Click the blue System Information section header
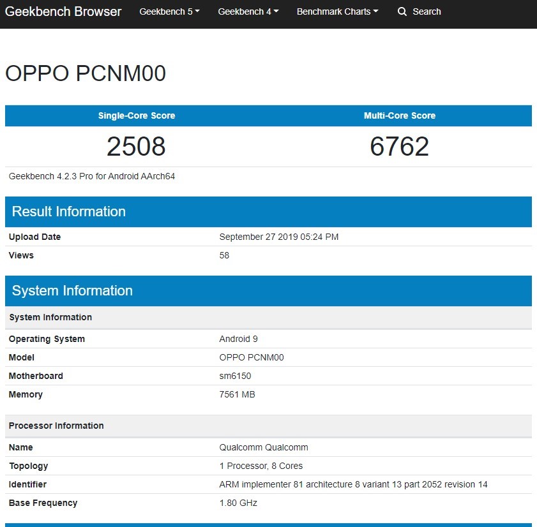Image resolution: width=537 pixels, height=527 pixels. pyautogui.click(x=72, y=291)
